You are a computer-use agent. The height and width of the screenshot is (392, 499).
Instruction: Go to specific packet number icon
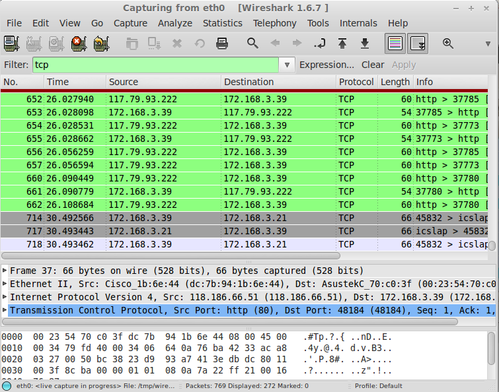[319, 44]
